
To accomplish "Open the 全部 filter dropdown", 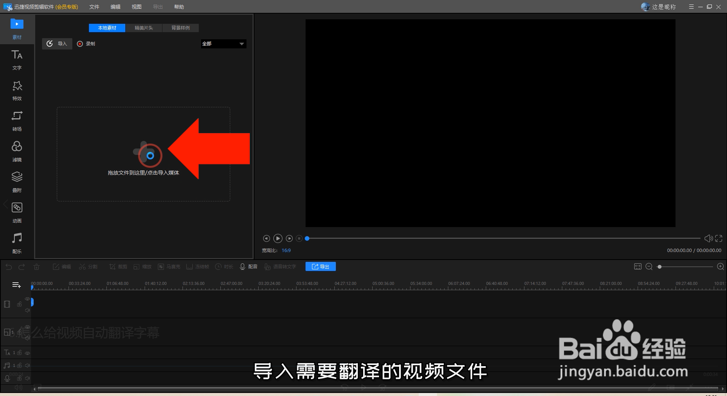I will (223, 44).
